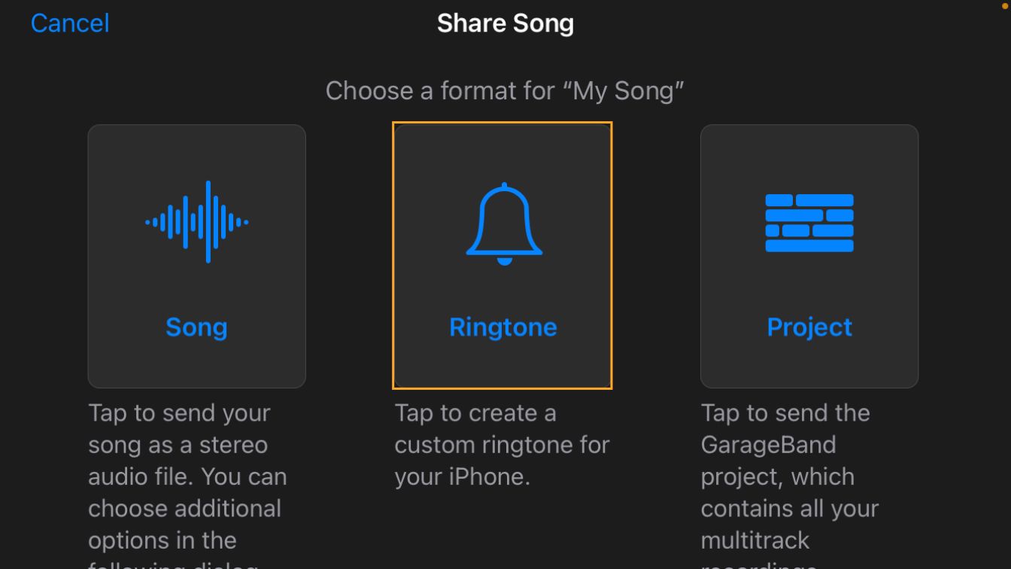Click the Project brick-pattern icon

pyautogui.click(x=809, y=223)
